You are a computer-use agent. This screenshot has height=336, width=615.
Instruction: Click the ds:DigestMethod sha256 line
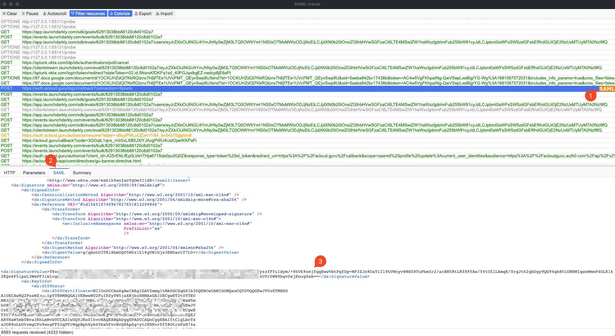(x=133, y=248)
